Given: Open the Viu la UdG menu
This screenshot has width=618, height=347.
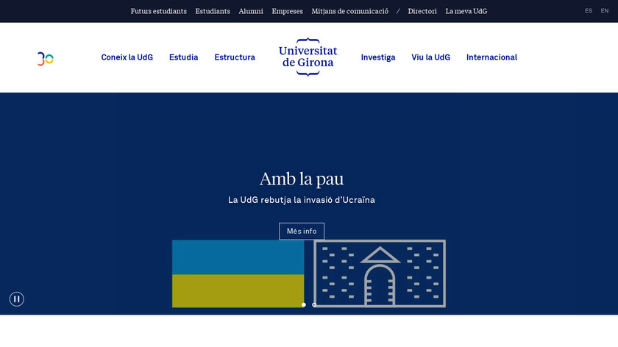Looking at the screenshot, I should 431,57.
